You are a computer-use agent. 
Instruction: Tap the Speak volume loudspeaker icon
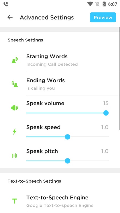point(15,108)
